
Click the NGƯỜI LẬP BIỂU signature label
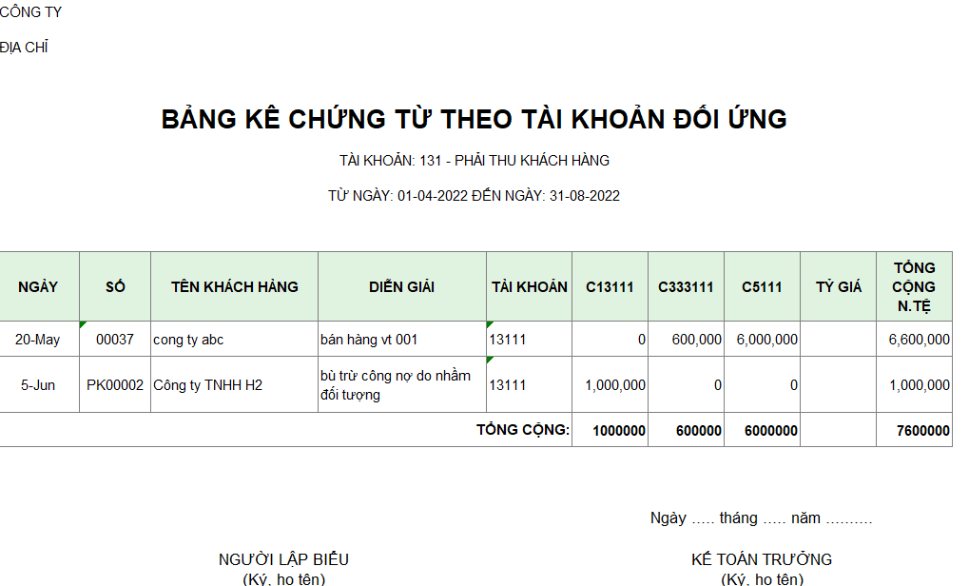(283, 559)
